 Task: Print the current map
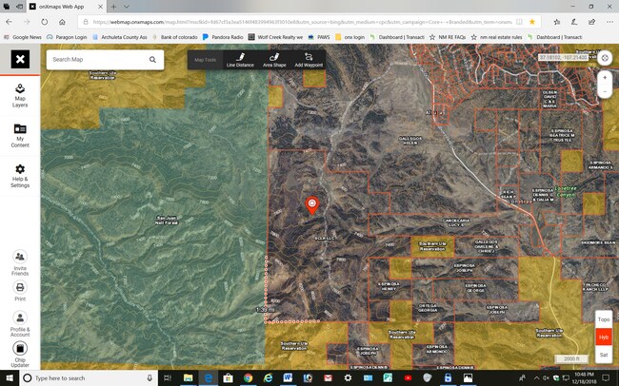tap(20, 288)
